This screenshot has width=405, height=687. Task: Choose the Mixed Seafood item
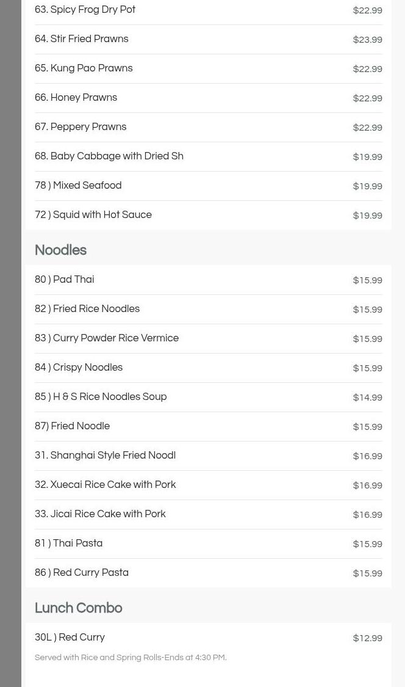[209, 186]
